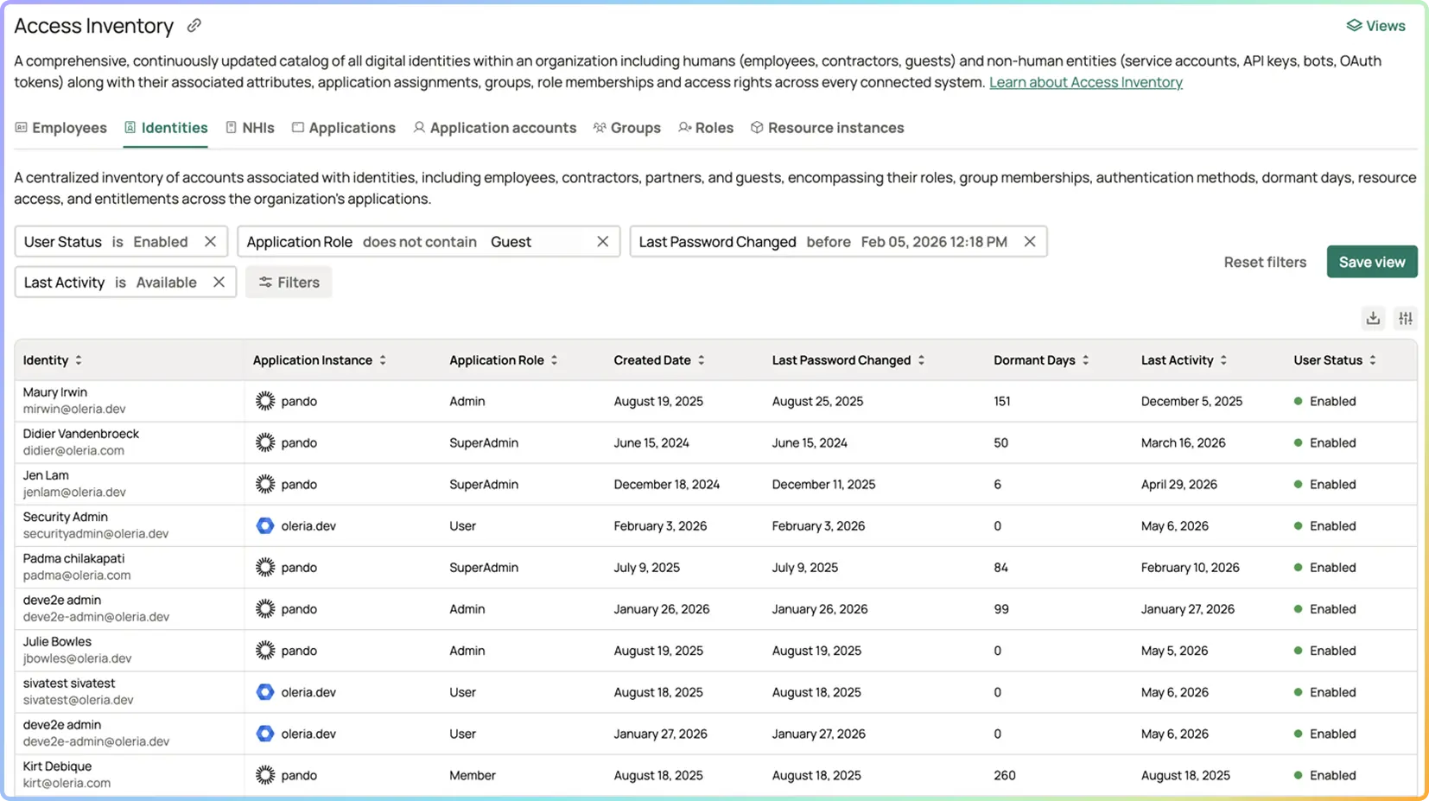1429x801 pixels.
Task: Open the column settings sliders icon
Action: coord(1406,319)
